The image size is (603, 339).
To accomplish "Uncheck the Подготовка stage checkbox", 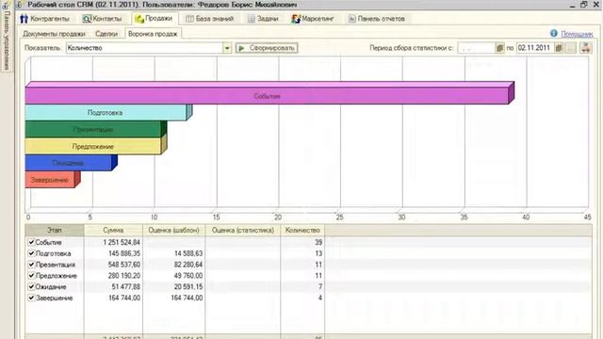I will (x=31, y=253).
